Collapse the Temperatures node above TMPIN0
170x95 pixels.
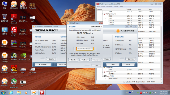[102, 72]
